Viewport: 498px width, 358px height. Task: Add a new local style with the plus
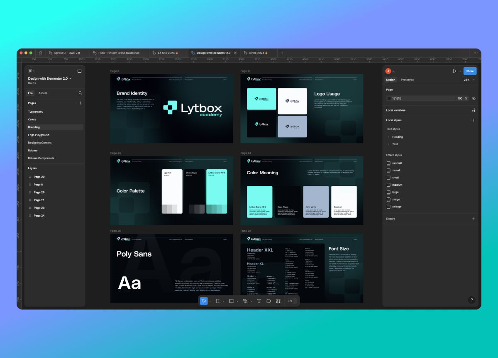(x=474, y=120)
